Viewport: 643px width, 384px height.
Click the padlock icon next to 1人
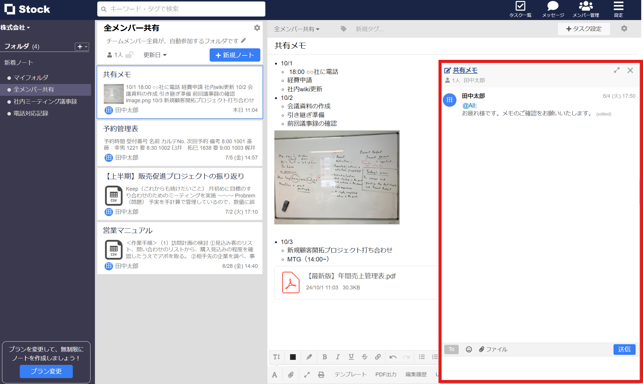130,54
